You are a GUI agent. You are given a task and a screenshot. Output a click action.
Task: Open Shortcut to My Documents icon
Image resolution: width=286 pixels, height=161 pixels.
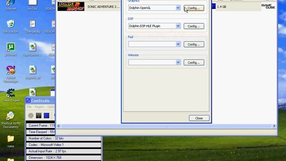(x=11, y=120)
